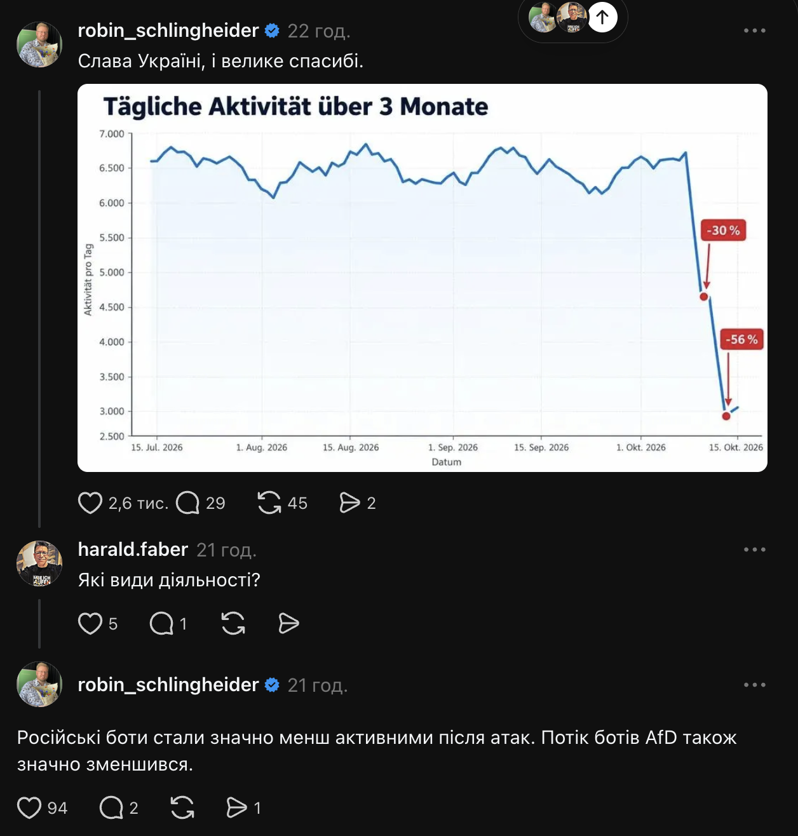Repost harald.faber's comment
The height and width of the screenshot is (836, 798).
coord(233,624)
